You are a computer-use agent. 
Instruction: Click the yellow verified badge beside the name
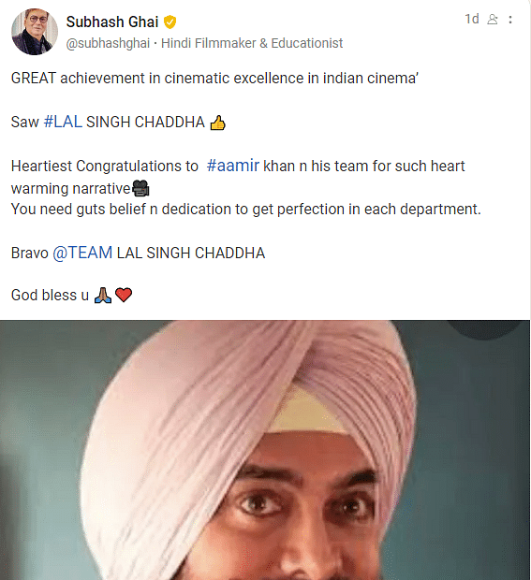click(170, 22)
